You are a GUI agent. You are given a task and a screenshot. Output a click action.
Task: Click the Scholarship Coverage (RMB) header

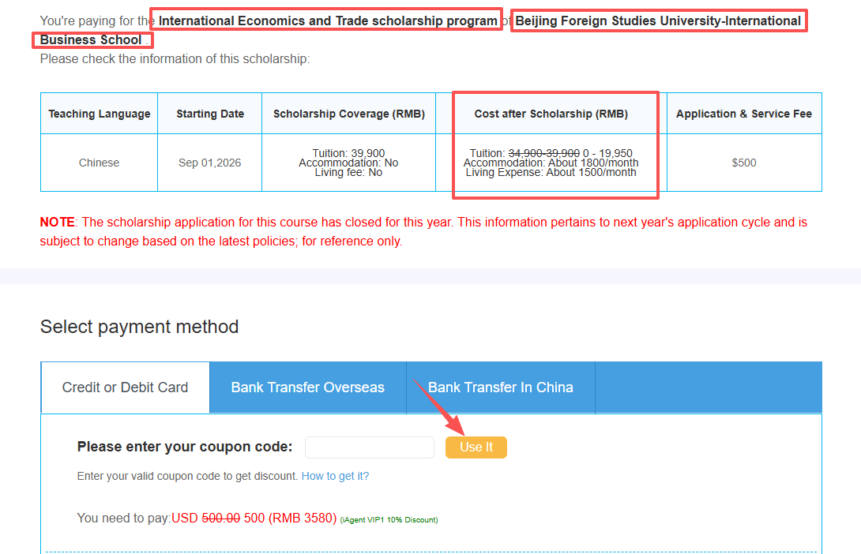[348, 114]
